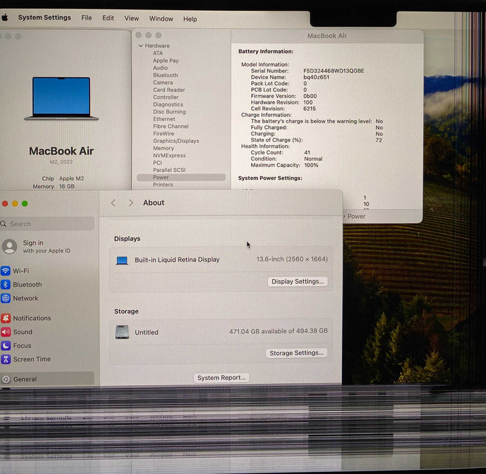Click the Search field in settings sidebar
This screenshot has width=486, height=474.
[47, 224]
